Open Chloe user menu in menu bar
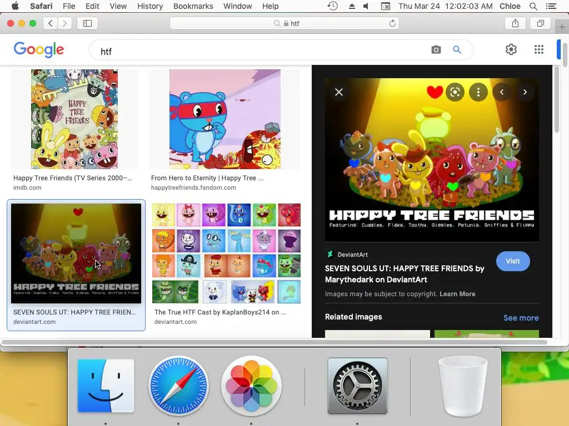 click(x=510, y=6)
